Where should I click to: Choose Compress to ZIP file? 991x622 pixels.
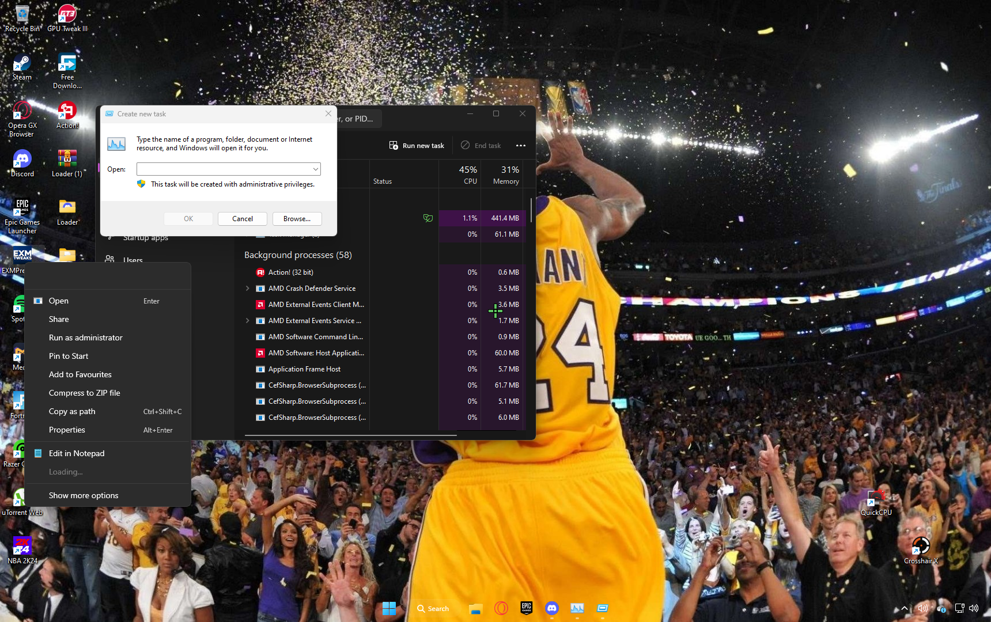pyautogui.click(x=108, y=393)
